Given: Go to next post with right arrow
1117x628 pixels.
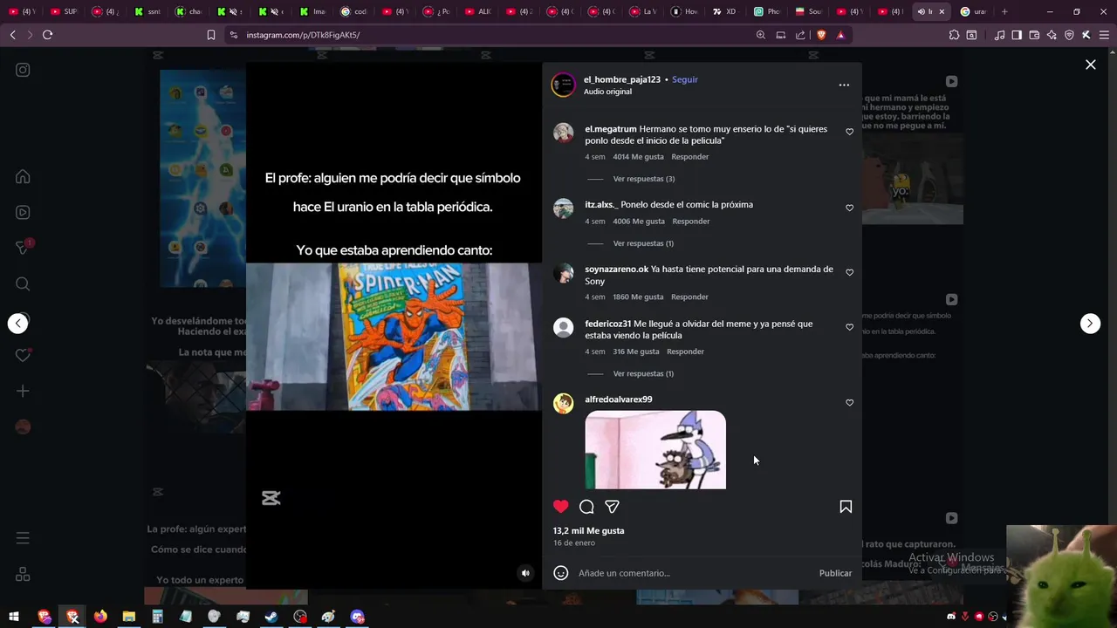Looking at the screenshot, I should [x=1090, y=323].
